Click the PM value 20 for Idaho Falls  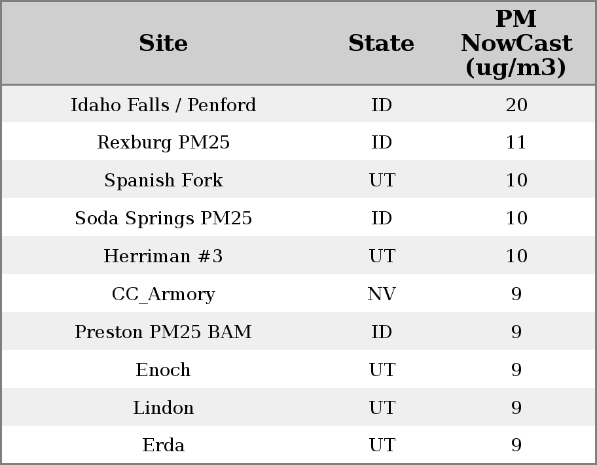click(516, 105)
